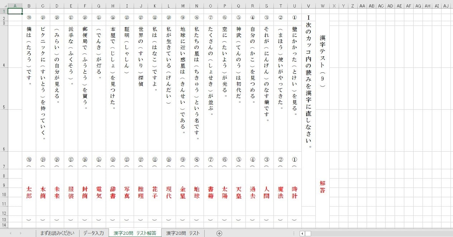Add a new sheet with the plus button
This screenshot has height=237, width=453.
[x=219, y=233]
